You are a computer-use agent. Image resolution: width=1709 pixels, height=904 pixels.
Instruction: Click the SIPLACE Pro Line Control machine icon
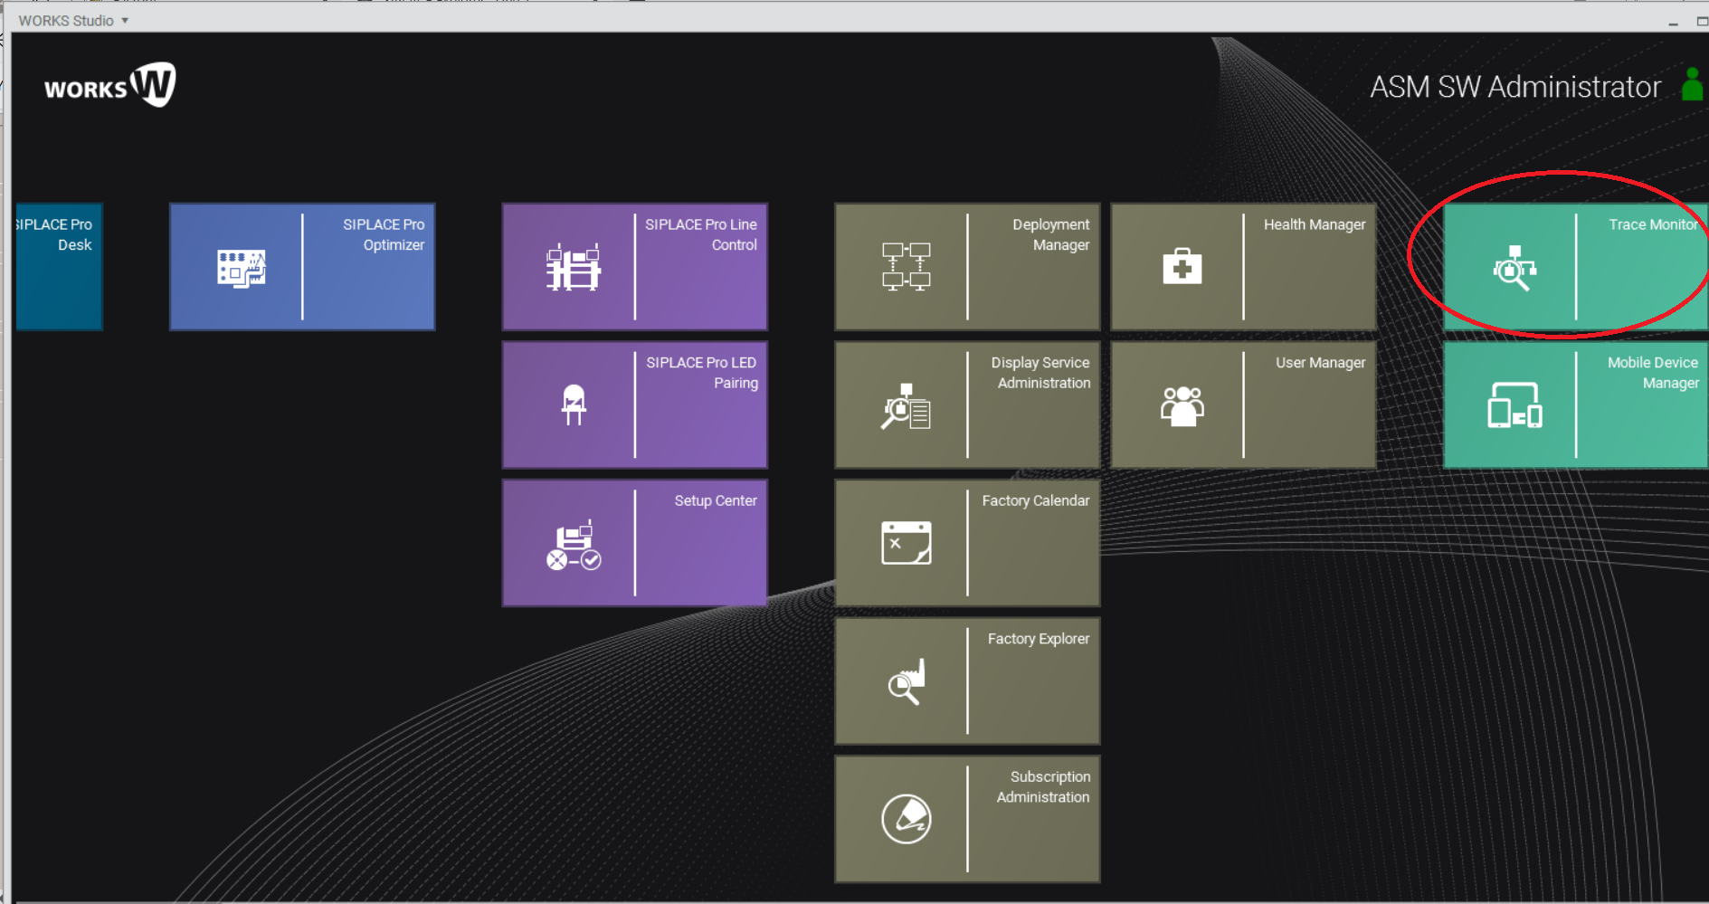click(x=573, y=267)
